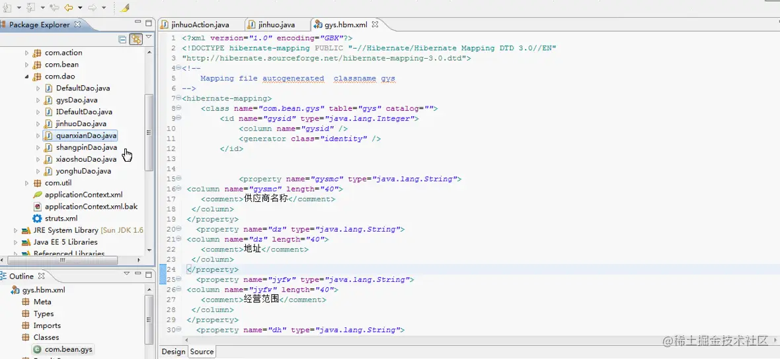Image resolution: width=780 pixels, height=359 pixels.
Task: Click the gys.hbm.xml file icon in Outline
Action: tap(15, 290)
